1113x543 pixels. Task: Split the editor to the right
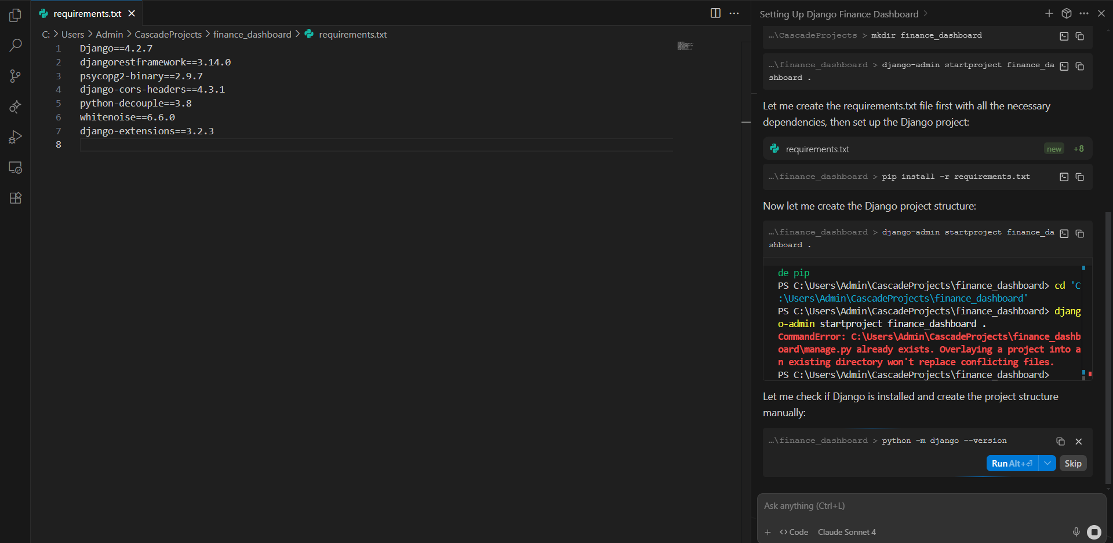click(715, 13)
